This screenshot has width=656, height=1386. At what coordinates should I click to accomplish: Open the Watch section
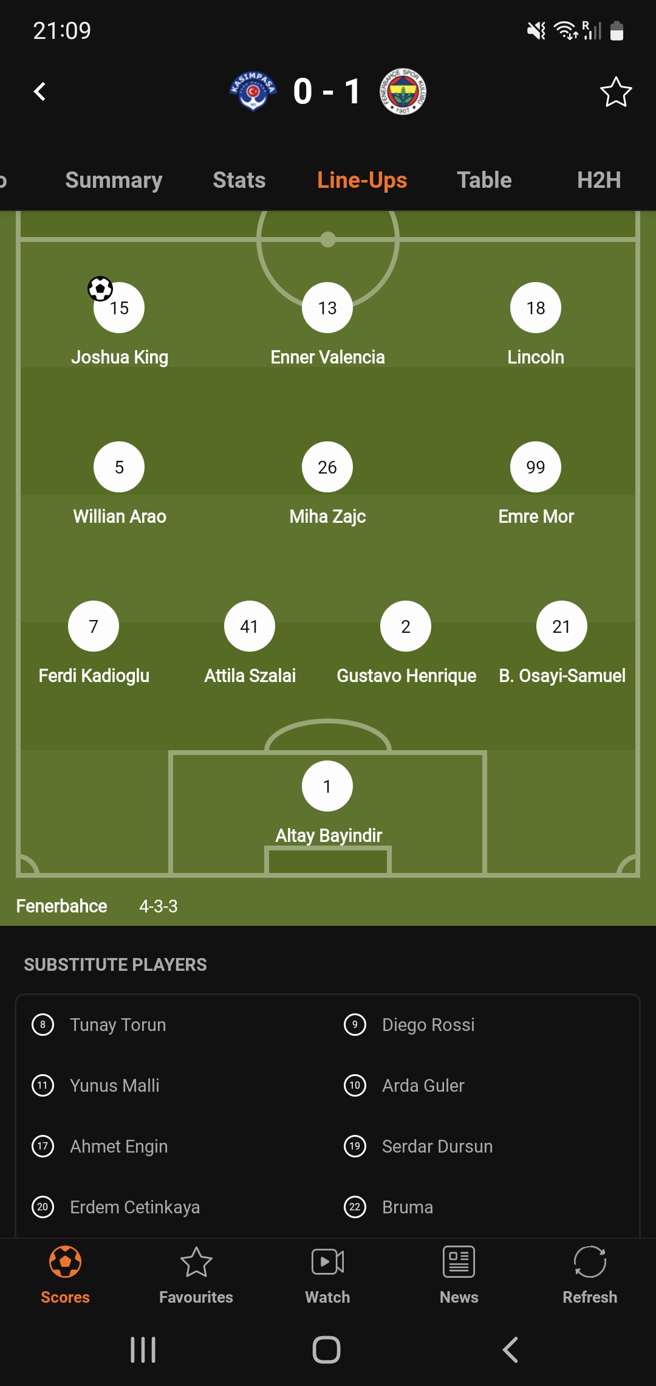click(x=327, y=1275)
